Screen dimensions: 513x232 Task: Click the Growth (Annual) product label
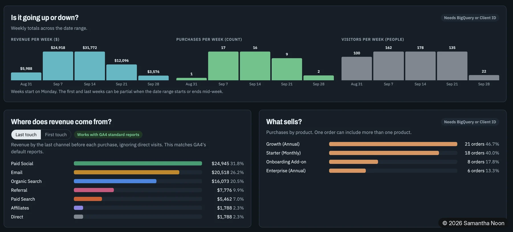point(283,144)
